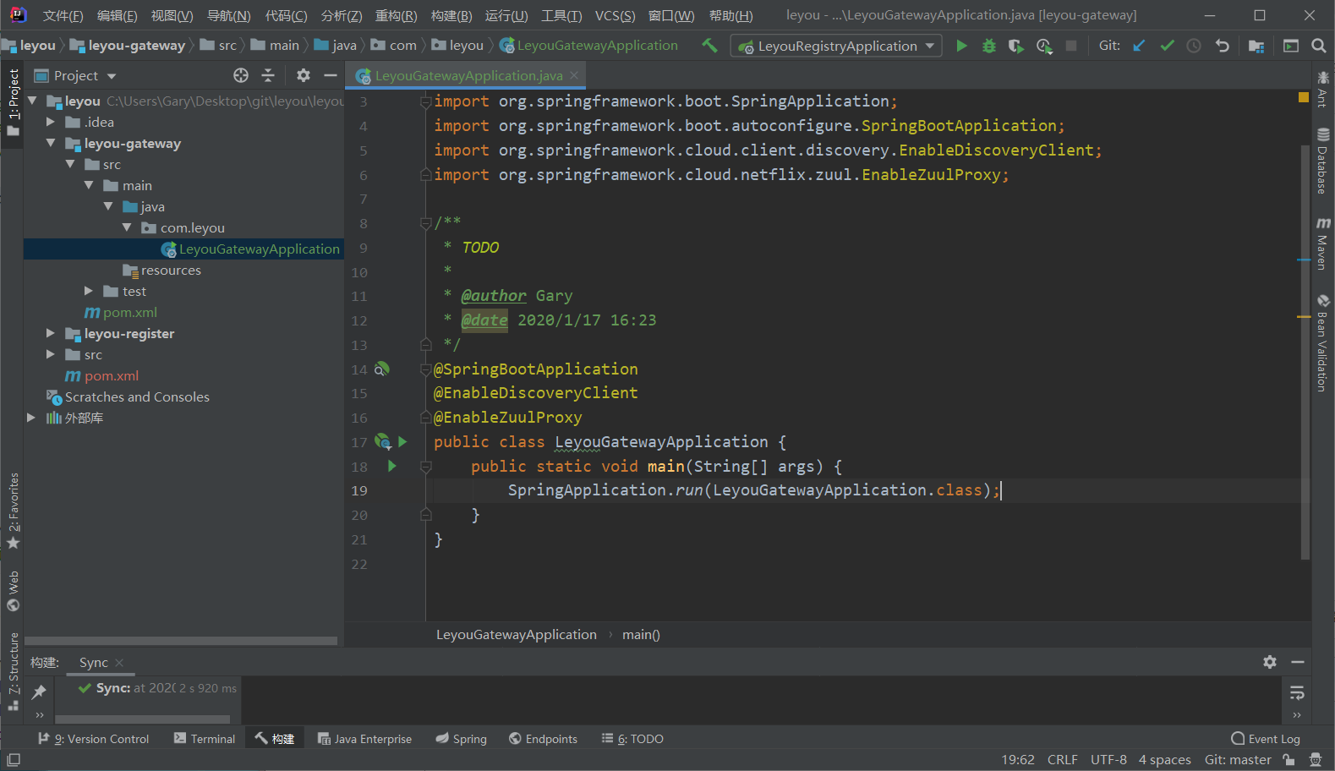Collapse the com.leyou package node
Image resolution: width=1335 pixels, height=771 pixels.
[x=127, y=227]
